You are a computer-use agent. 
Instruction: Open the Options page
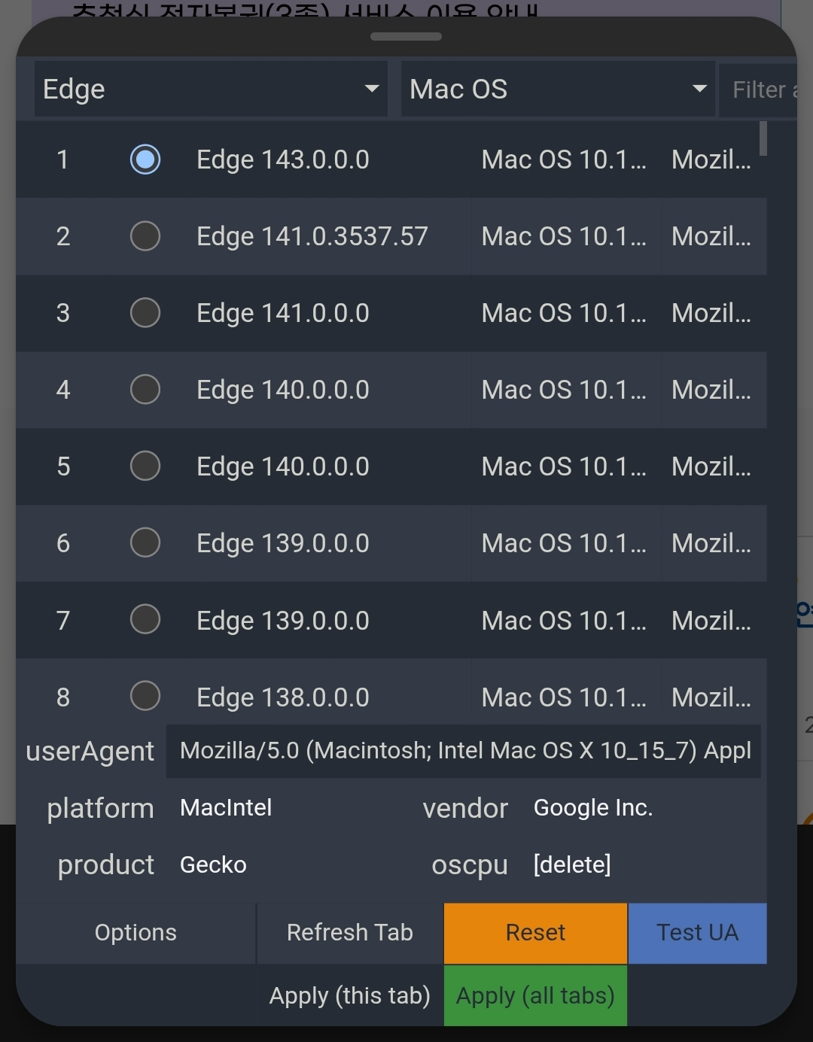click(135, 933)
